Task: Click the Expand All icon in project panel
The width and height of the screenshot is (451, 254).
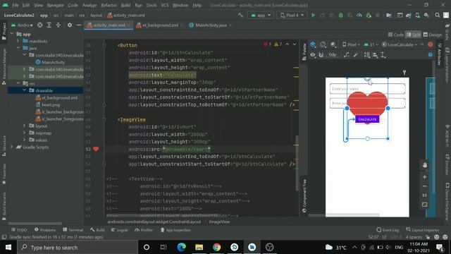Action: click(x=49, y=25)
